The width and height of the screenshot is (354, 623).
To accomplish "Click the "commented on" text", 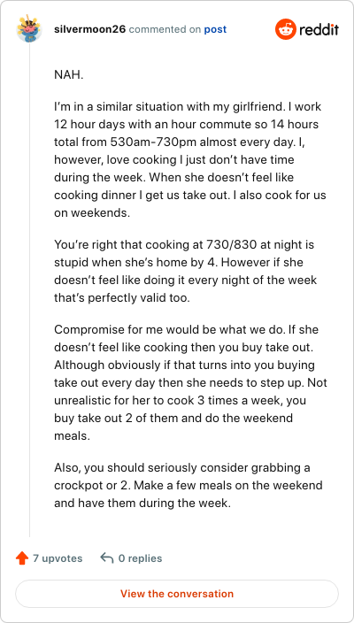I will pyautogui.click(x=165, y=29).
